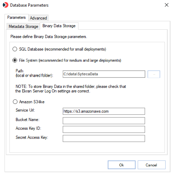This screenshot has height=173, width=175.
Task: Switch to the Parameters tab
Action: pos(16,17)
